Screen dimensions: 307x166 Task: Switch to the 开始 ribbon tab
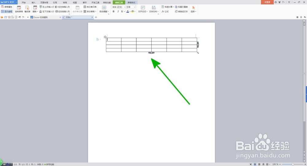pos(24,2)
